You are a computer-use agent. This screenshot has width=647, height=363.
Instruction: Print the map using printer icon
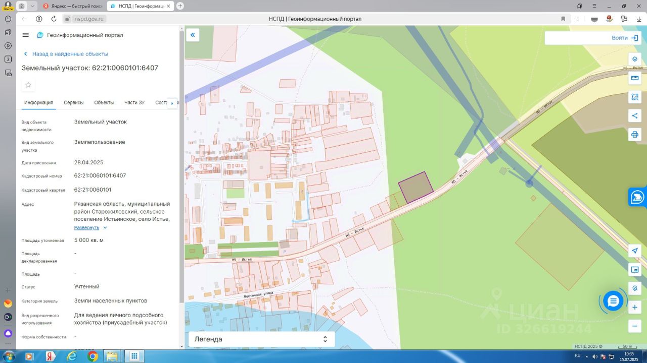(x=635, y=135)
